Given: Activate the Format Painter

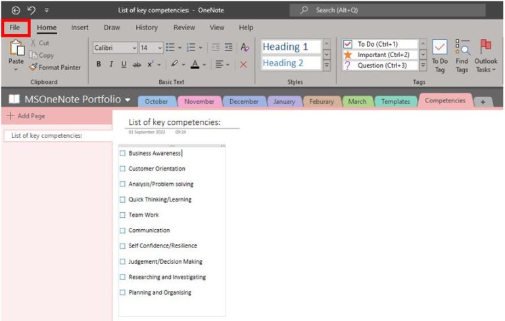Looking at the screenshot, I should [55, 68].
